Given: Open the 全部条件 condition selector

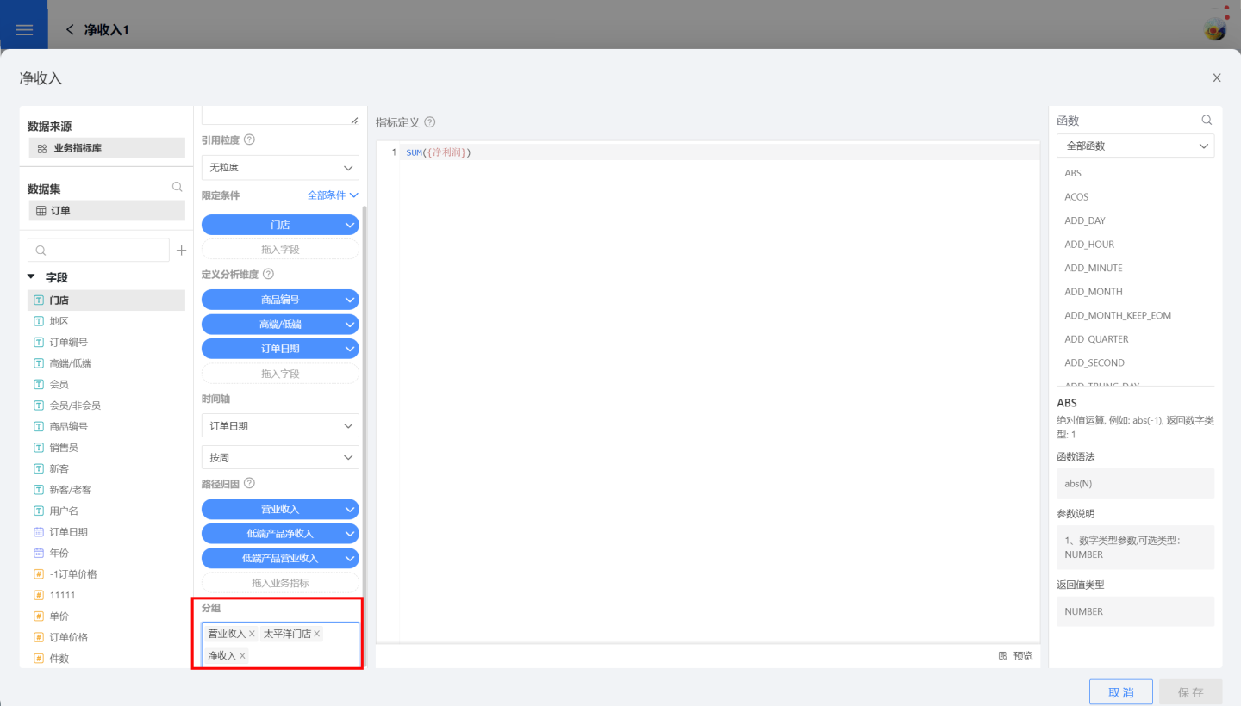Looking at the screenshot, I should [x=333, y=195].
